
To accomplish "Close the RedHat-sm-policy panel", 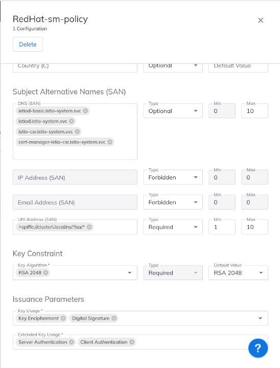I will pyautogui.click(x=261, y=20).
